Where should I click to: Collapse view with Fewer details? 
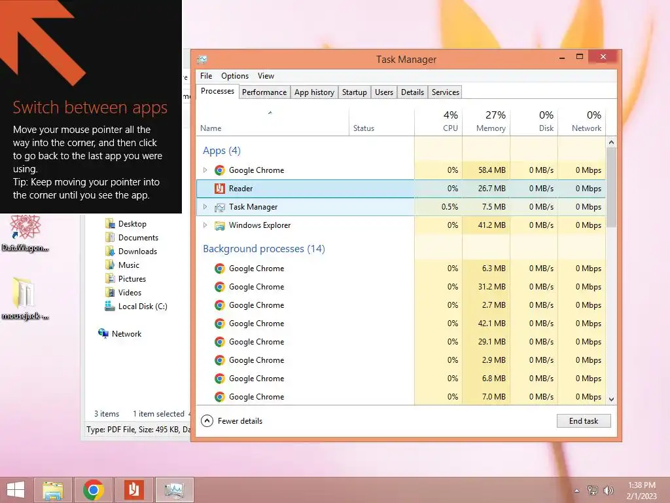click(232, 421)
